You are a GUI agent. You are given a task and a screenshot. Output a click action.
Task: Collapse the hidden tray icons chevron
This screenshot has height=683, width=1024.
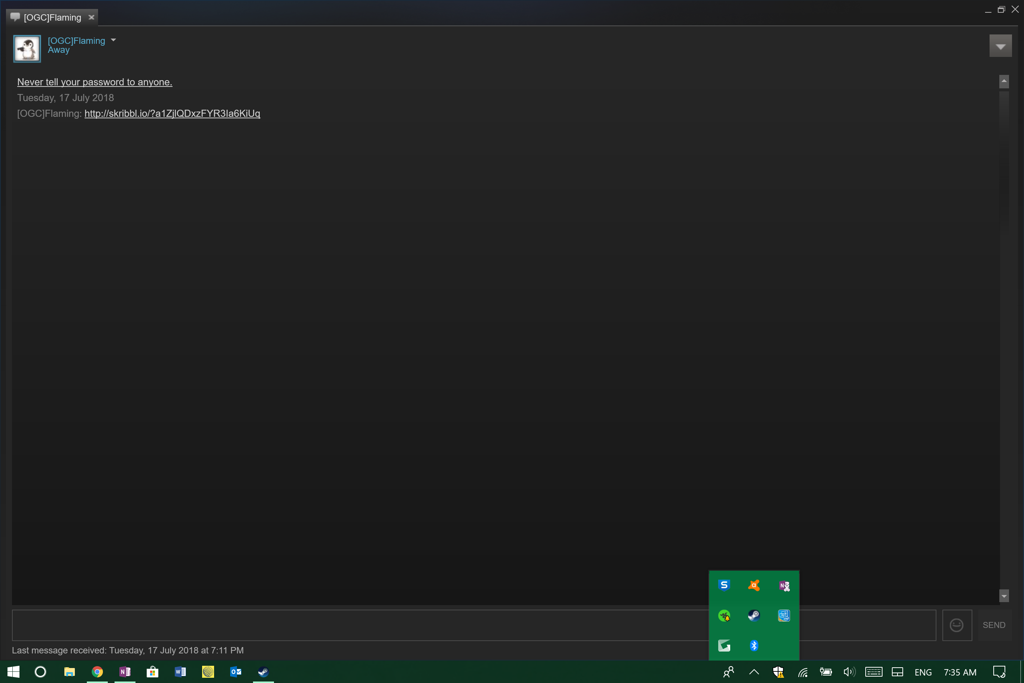click(x=754, y=672)
